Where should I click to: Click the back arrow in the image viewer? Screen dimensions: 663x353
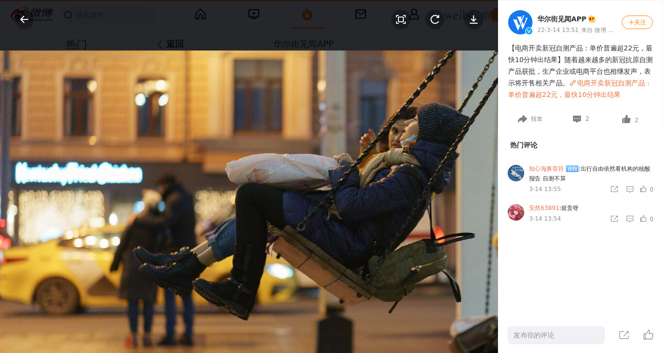pyautogui.click(x=24, y=19)
